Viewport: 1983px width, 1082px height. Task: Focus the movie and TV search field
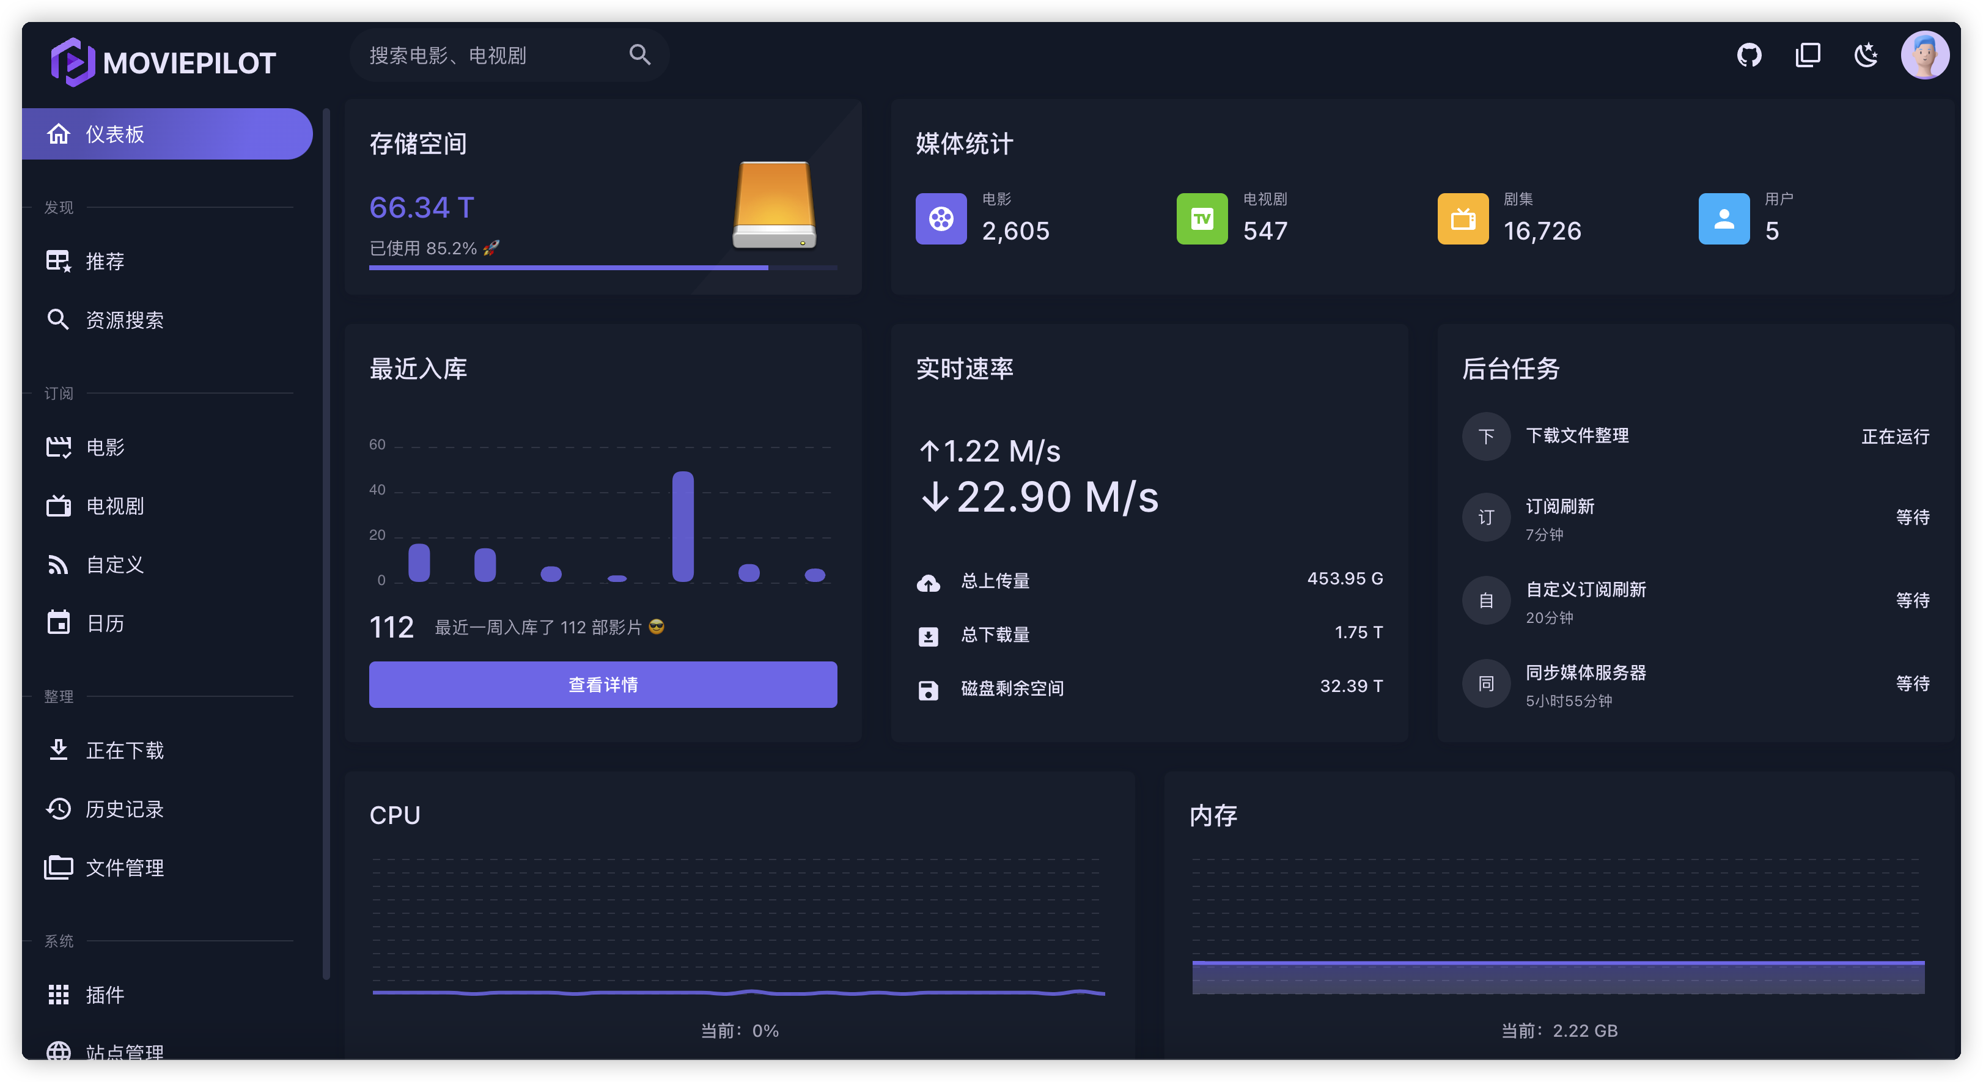(x=493, y=56)
